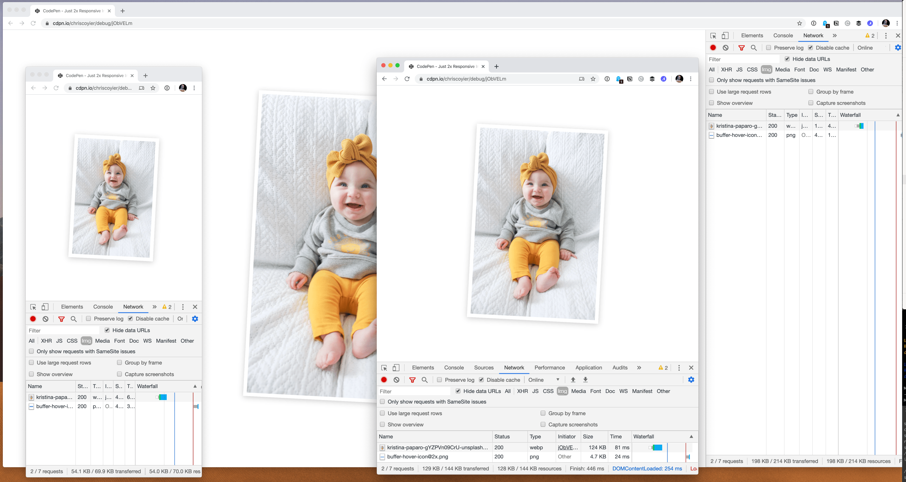Open network settings gear in left DevTools
The width and height of the screenshot is (906, 482).
(195, 319)
